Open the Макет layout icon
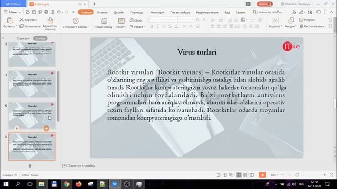 121,21
